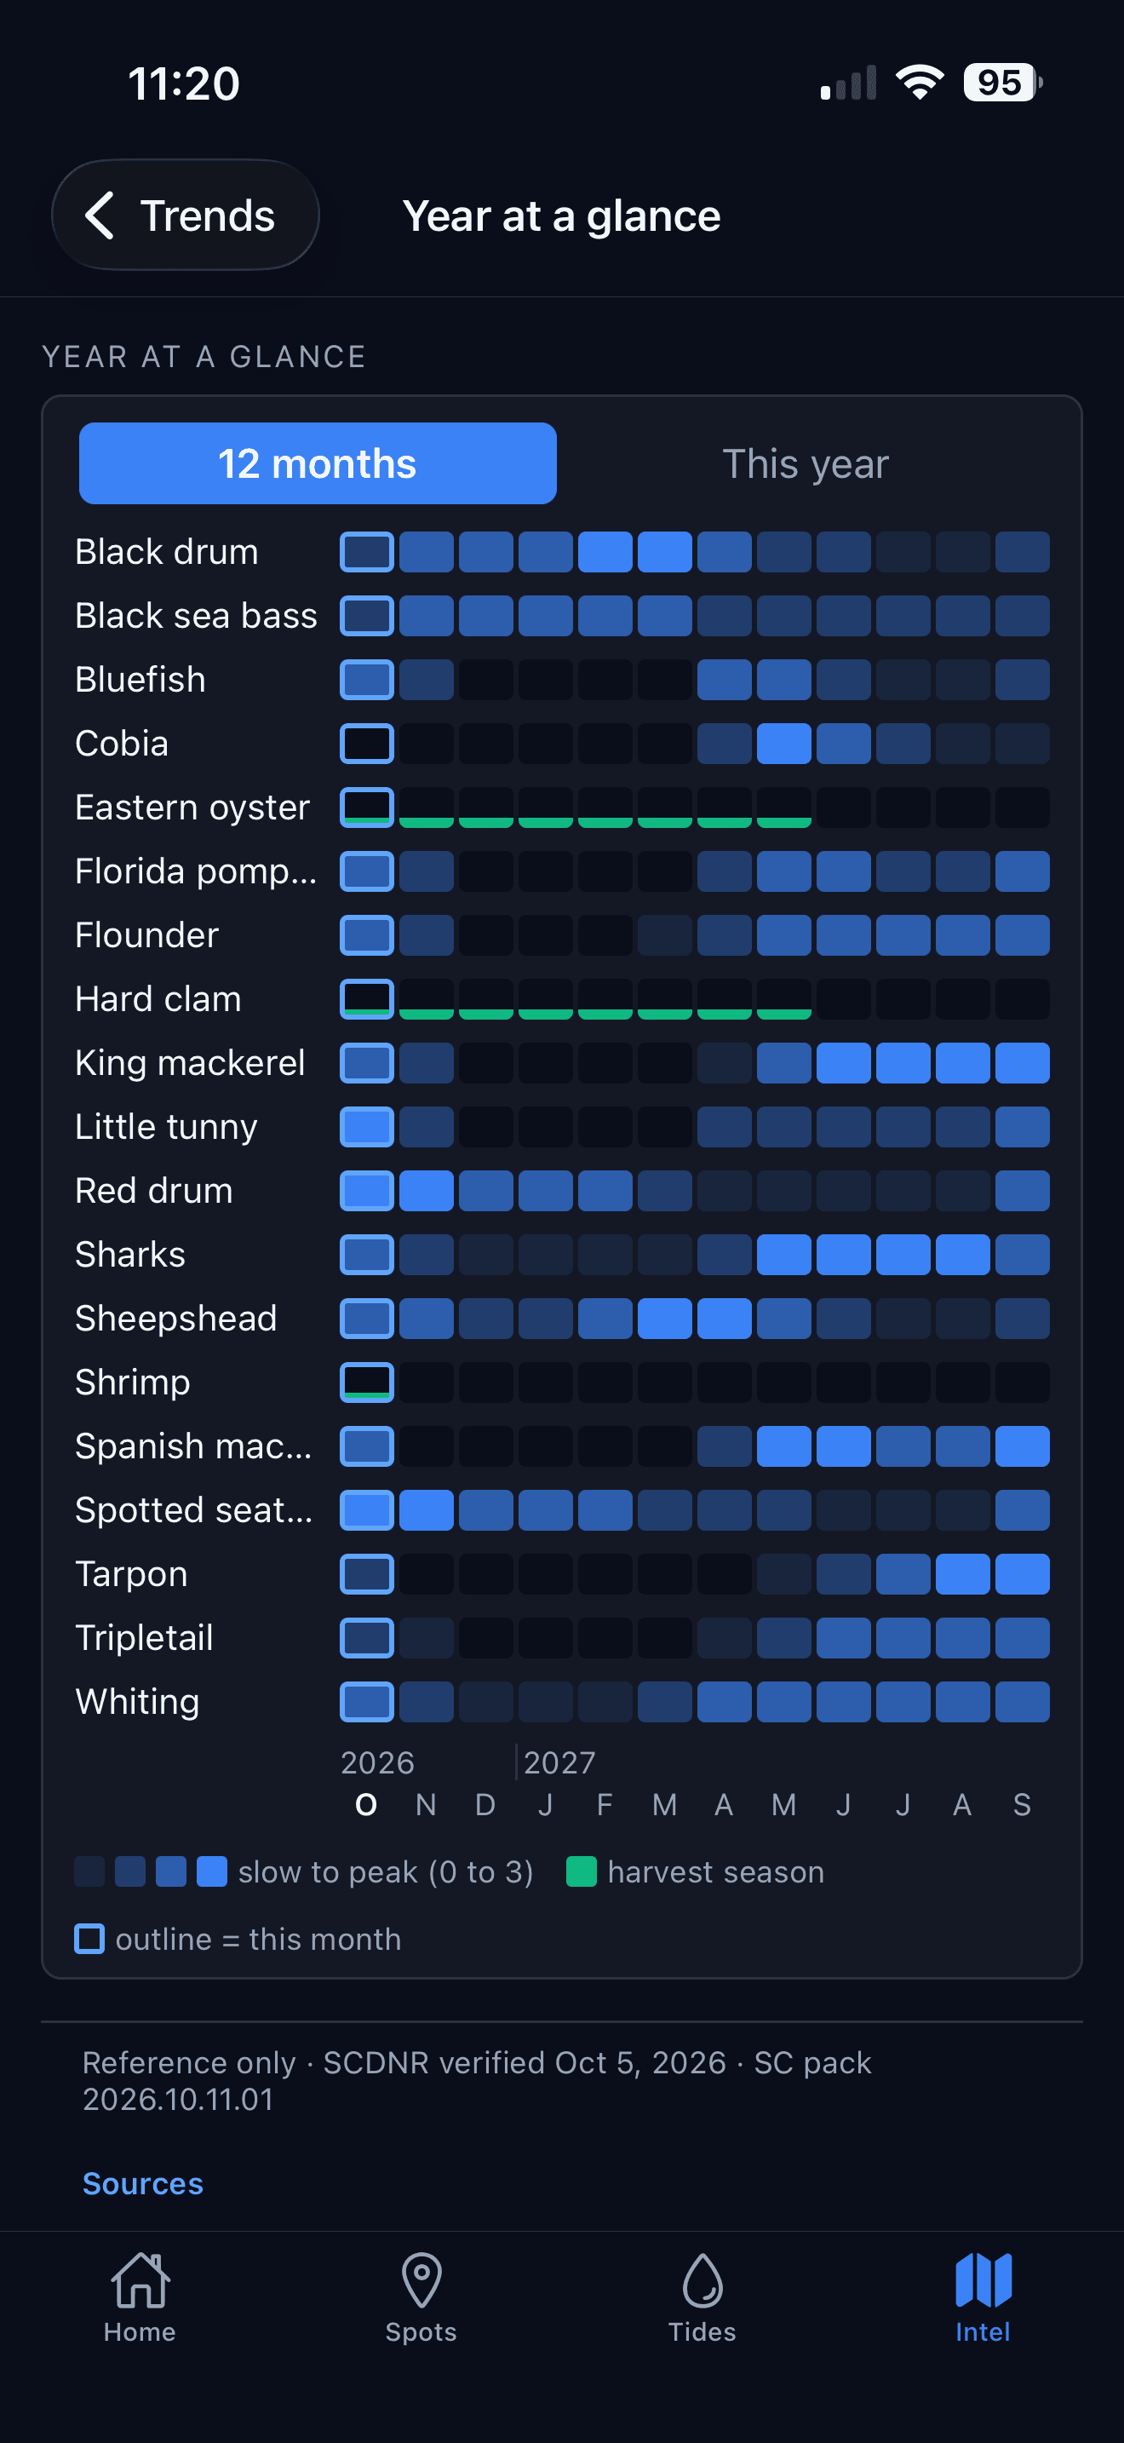Tap Shrimp's outlined October cell

pyautogui.click(x=367, y=1382)
